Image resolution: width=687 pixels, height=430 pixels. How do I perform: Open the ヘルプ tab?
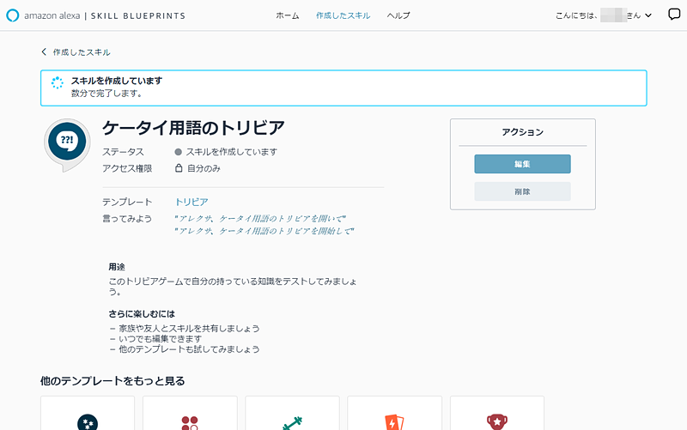click(x=398, y=15)
